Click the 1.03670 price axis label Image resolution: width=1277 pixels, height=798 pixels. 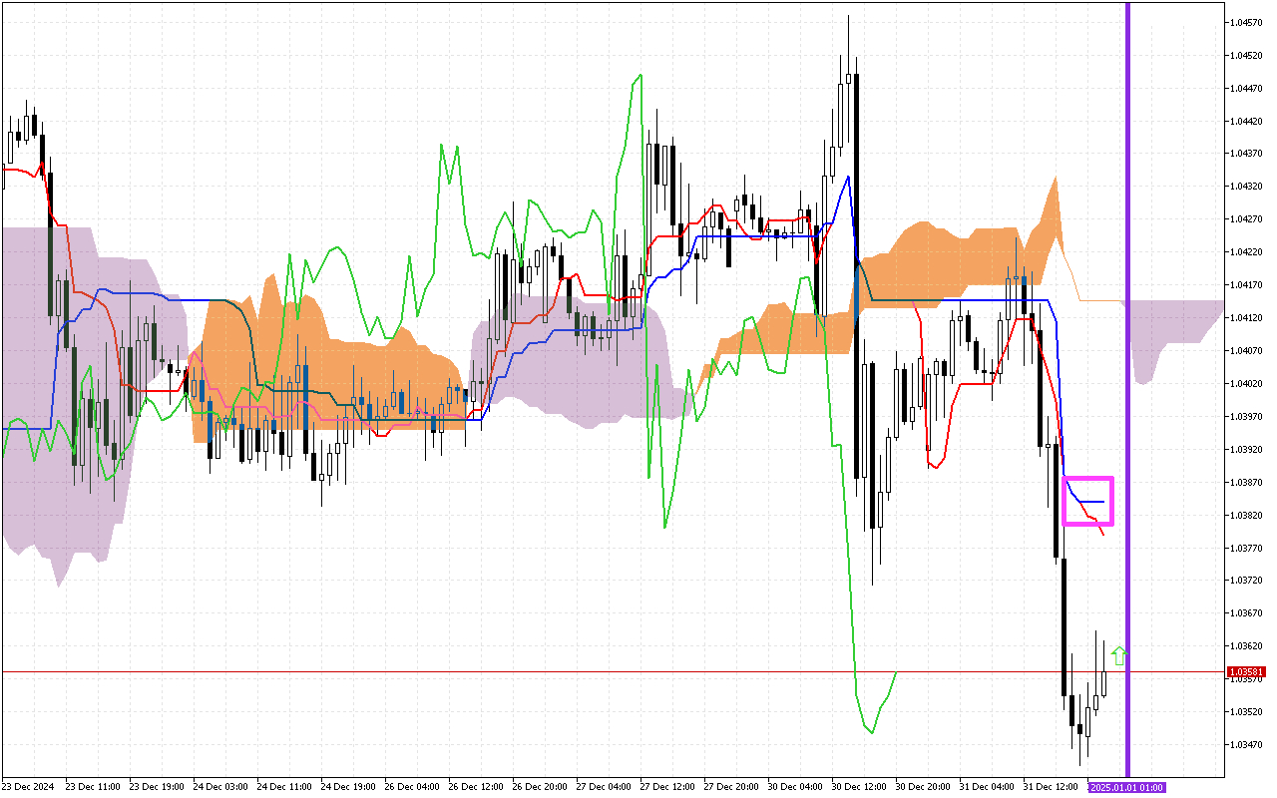click(1244, 613)
